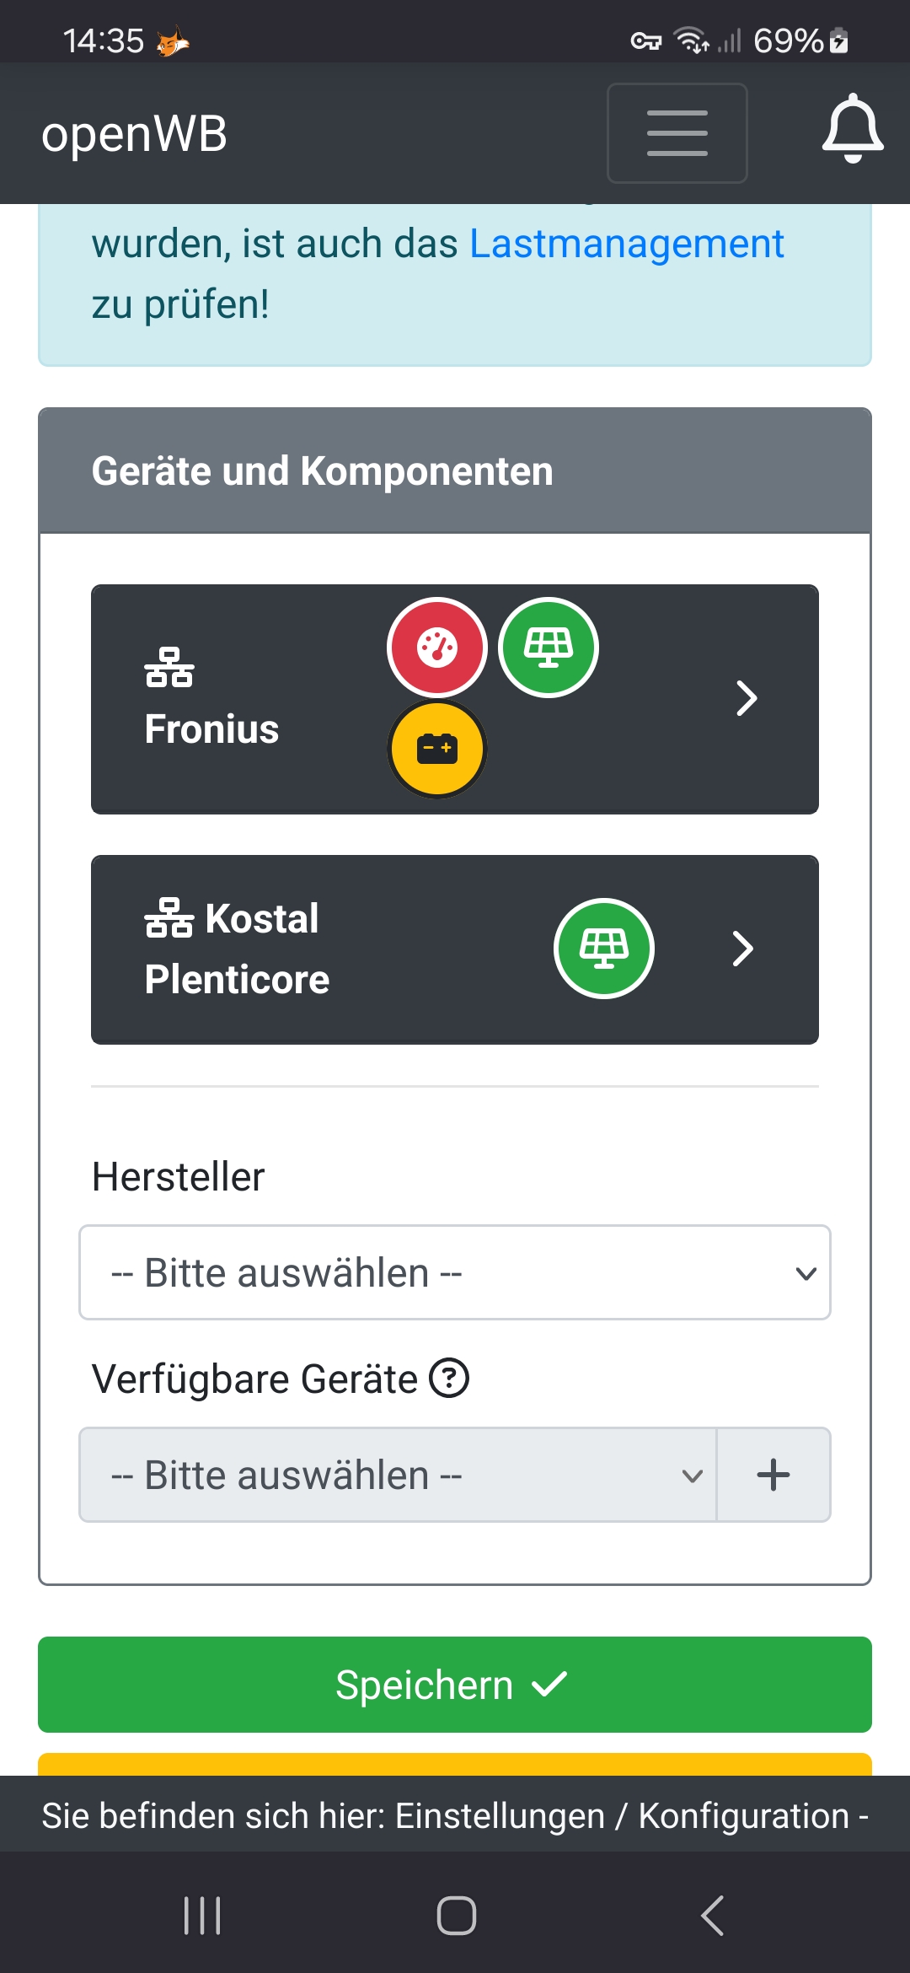
Task: Follow the Lastmanagement link
Action: click(626, 244)
